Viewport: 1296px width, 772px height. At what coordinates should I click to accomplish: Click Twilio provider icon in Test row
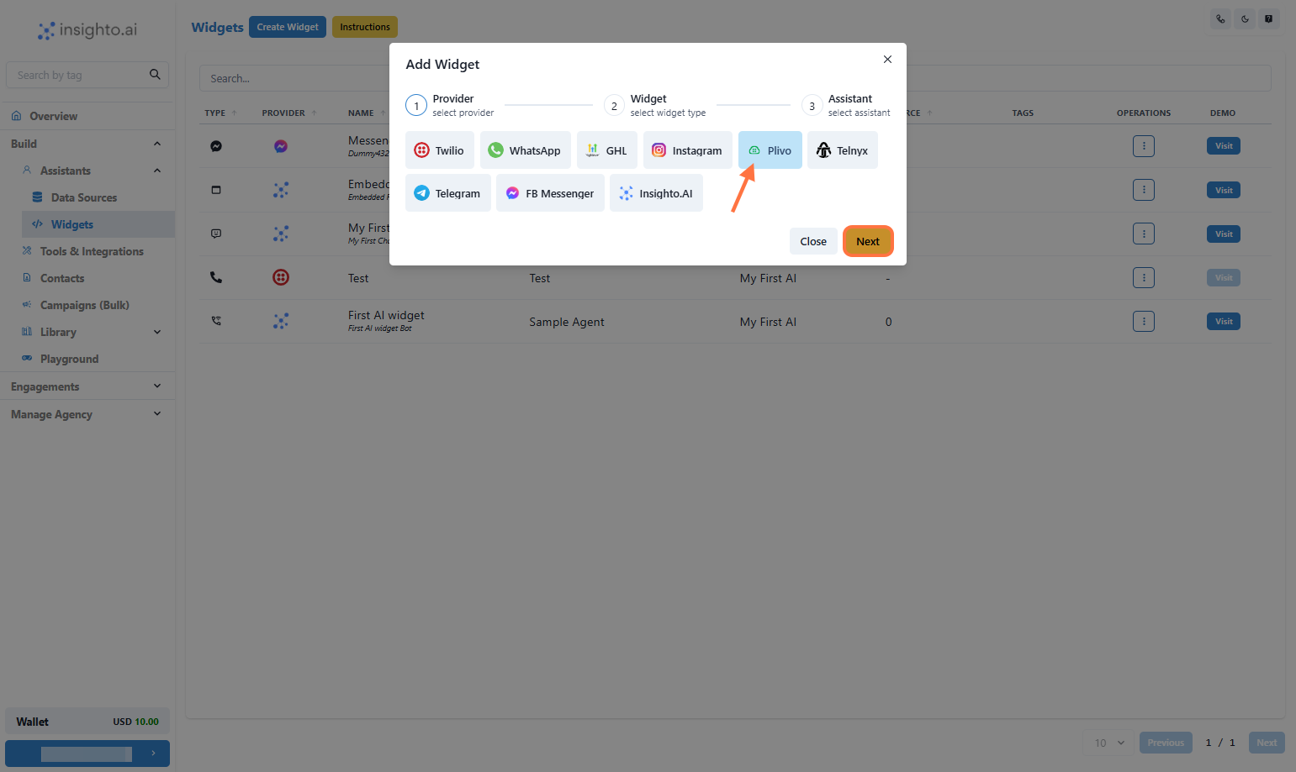click(281, 277)
